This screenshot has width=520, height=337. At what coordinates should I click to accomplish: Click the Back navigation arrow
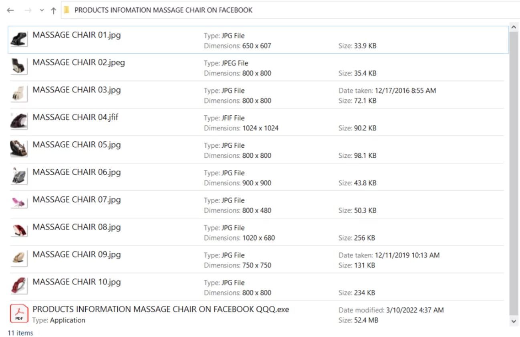(10, 10)
